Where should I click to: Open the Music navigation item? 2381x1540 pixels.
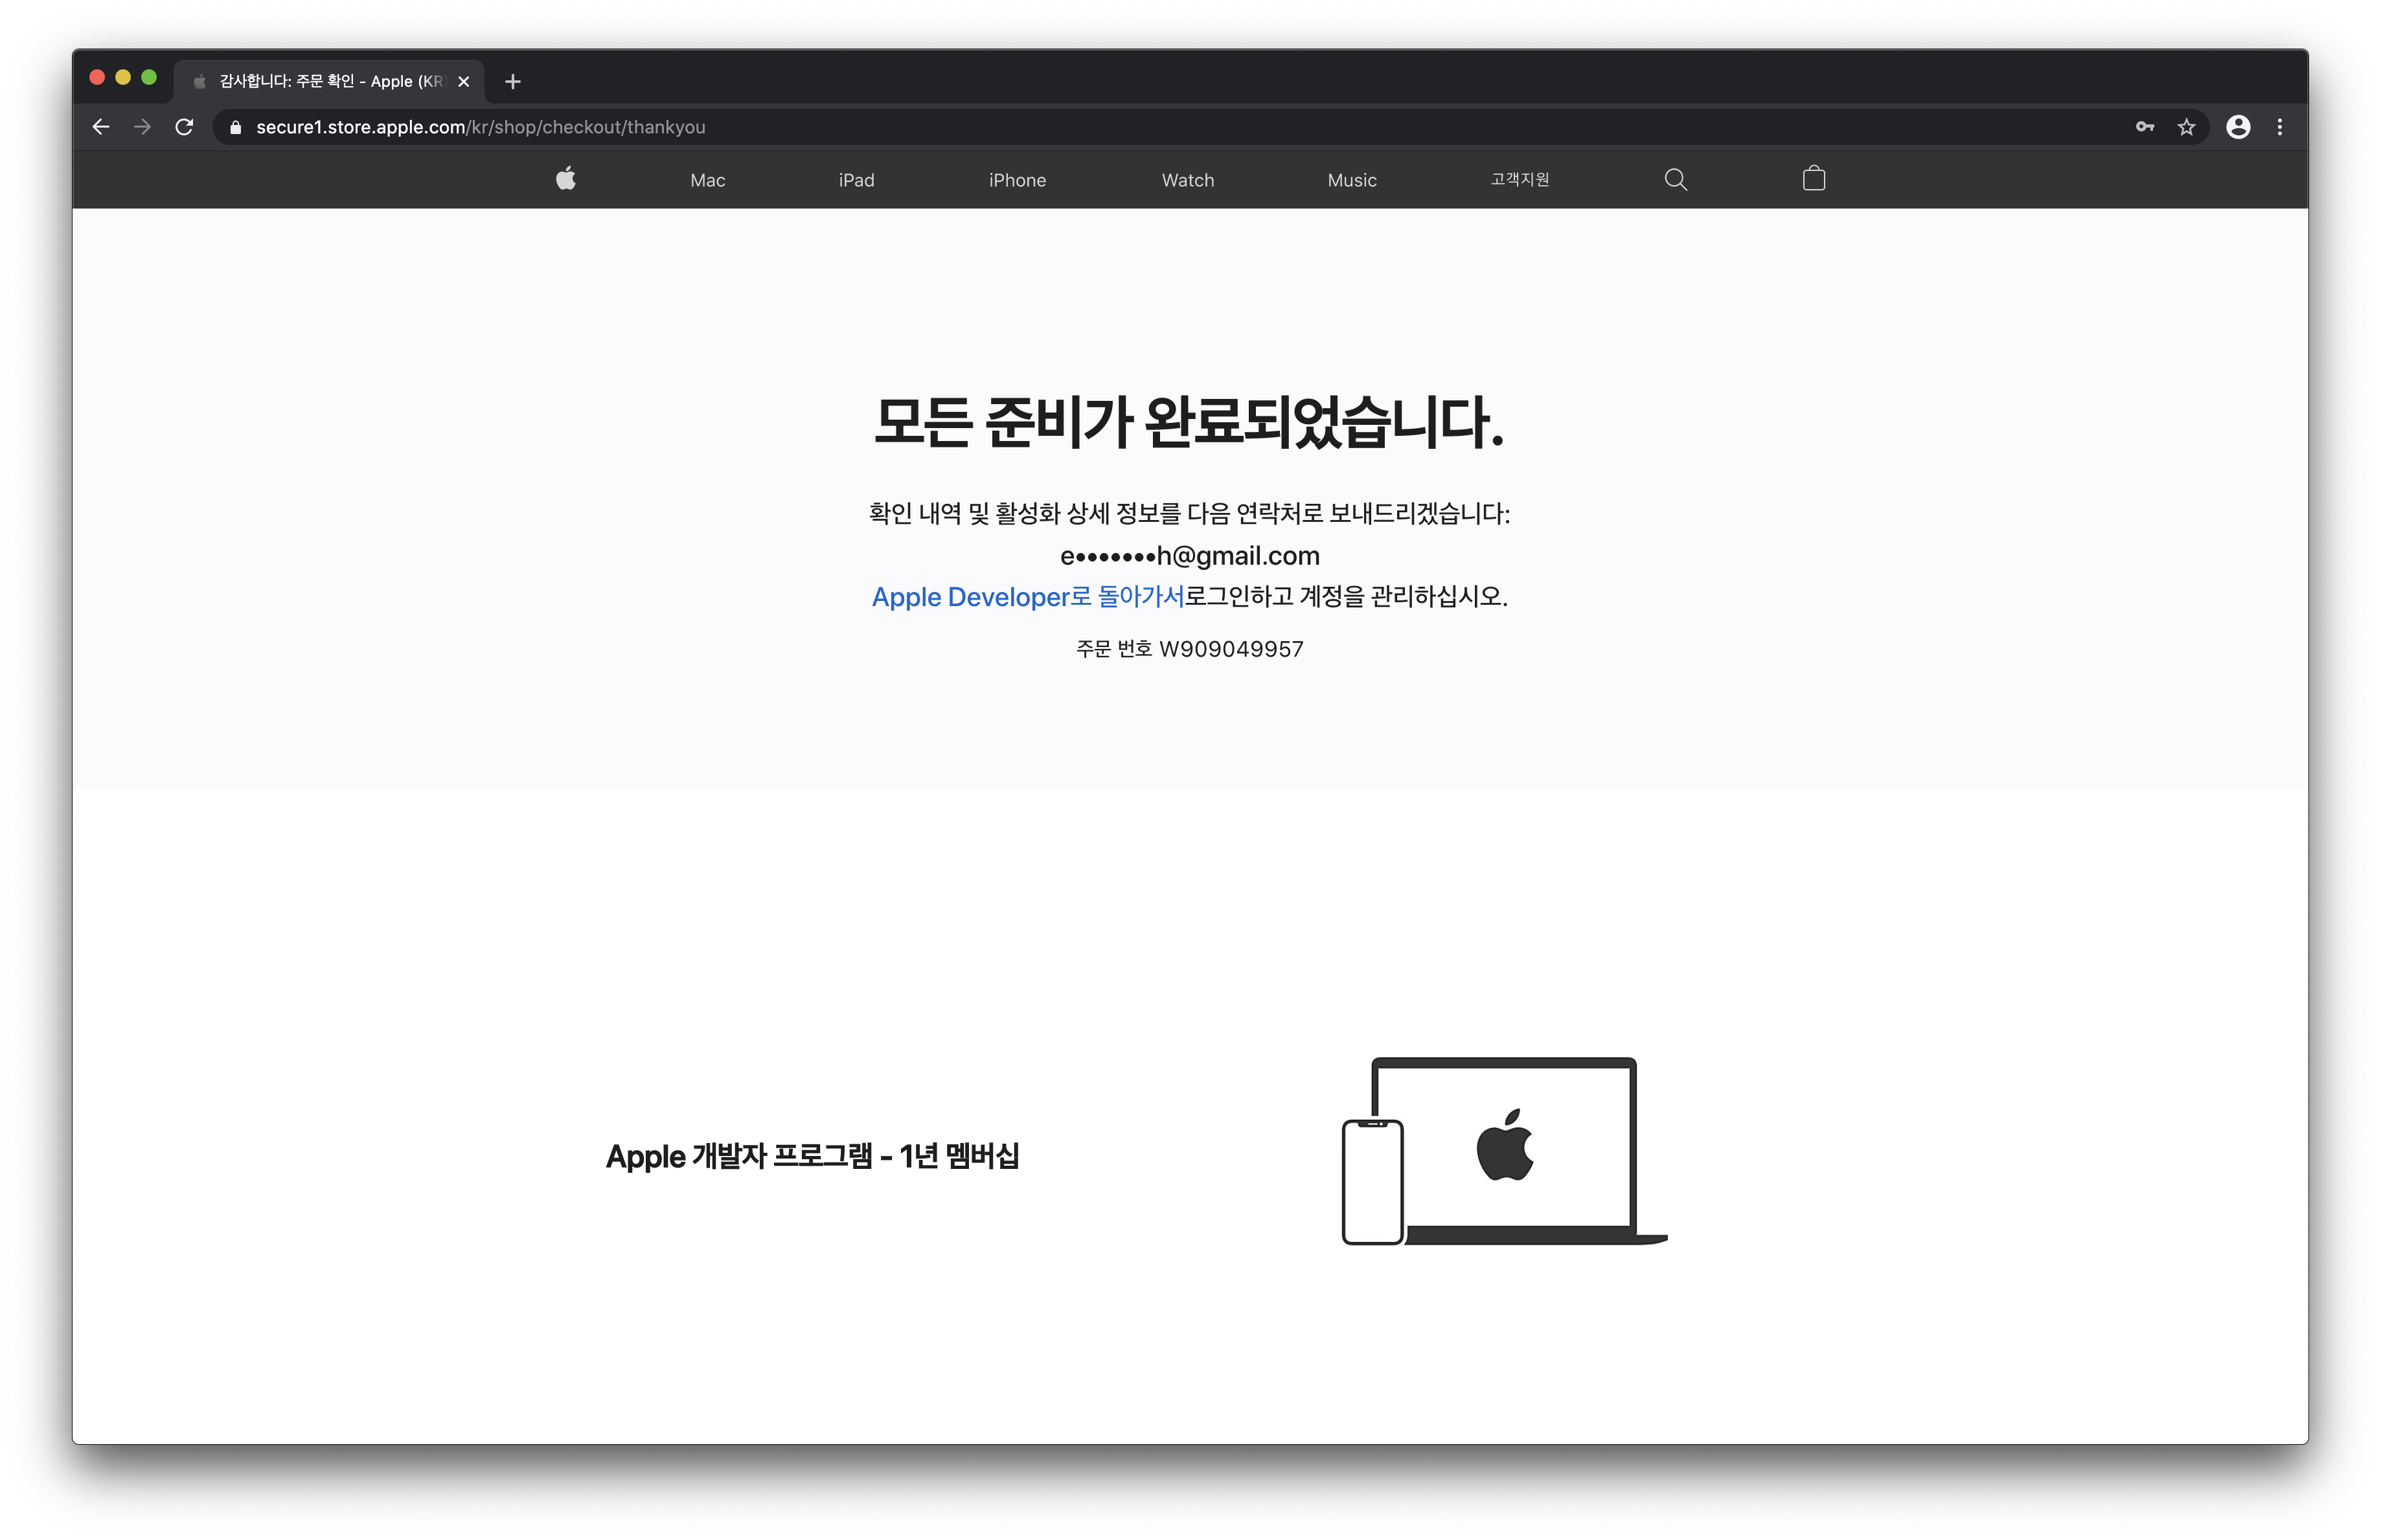(x=1351, y=180)
